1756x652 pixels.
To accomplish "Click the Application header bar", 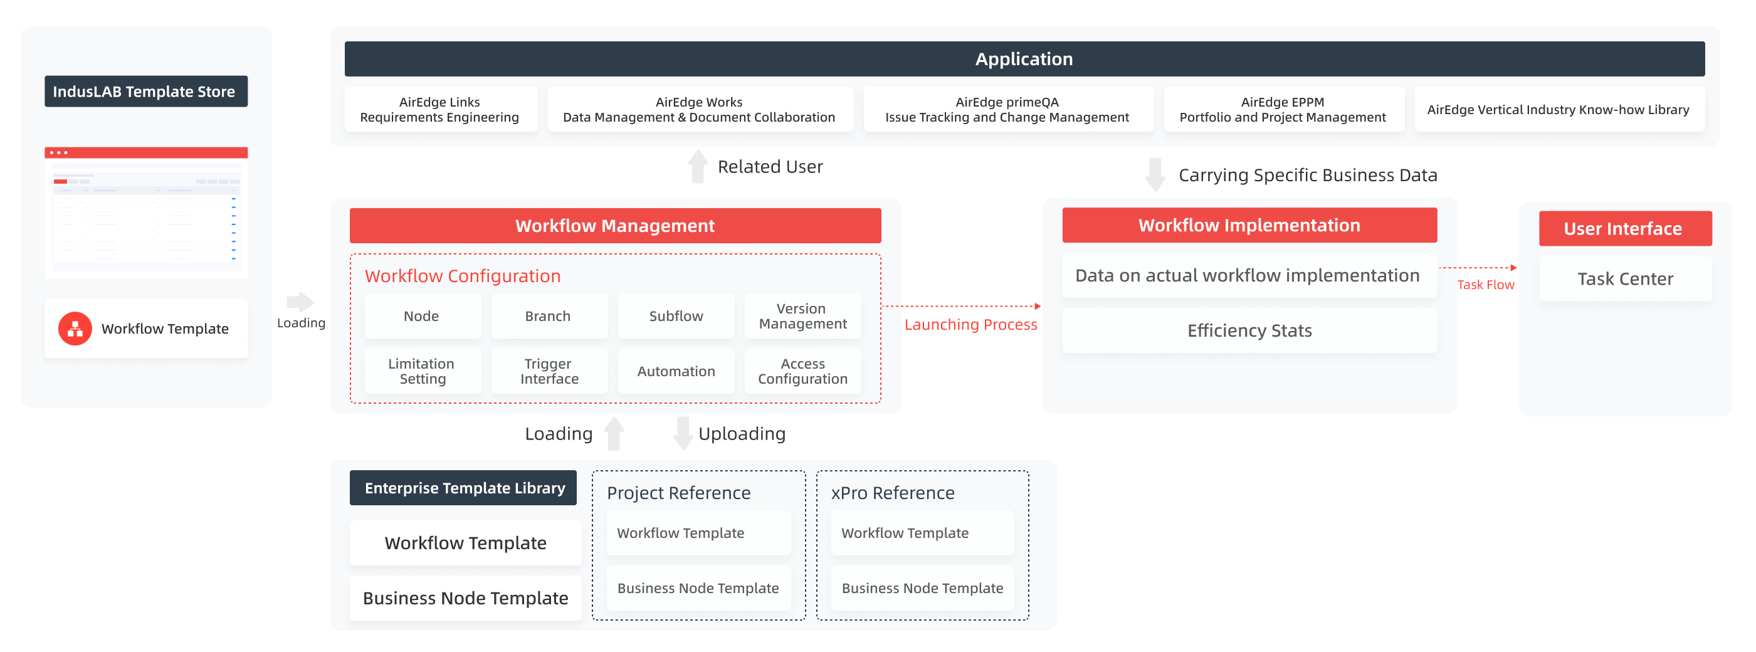I will [x=1024, y=59].
